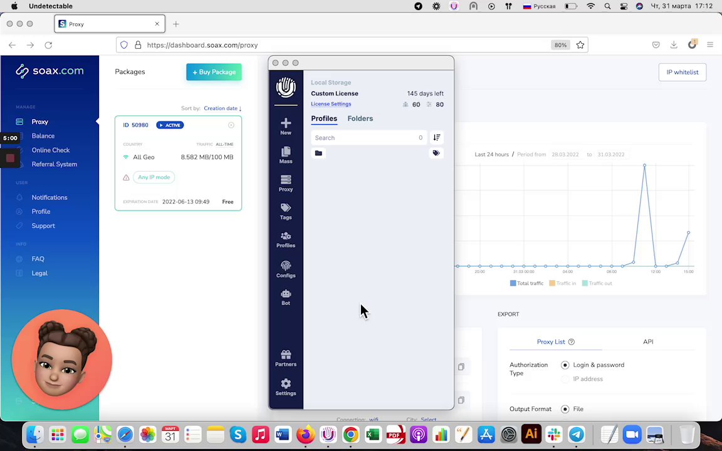722x451 pixels.
Task: Click the folder filter icon below Search
Action: coord(318,153)
